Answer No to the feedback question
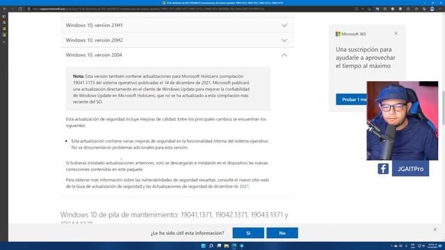This screenshot has width=445, height=250. [x=282, y=233]
